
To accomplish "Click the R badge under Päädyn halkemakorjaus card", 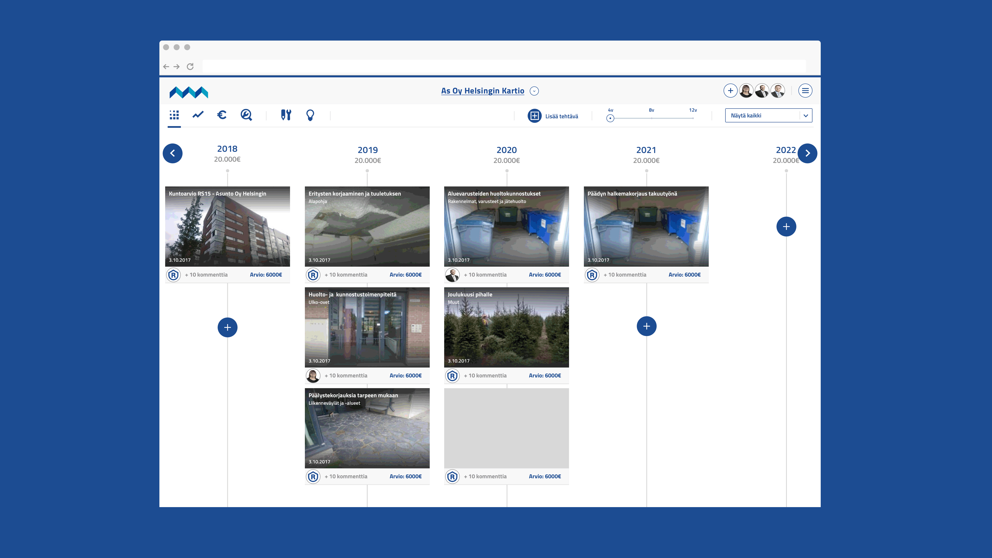I will click(x=592, y=275).
